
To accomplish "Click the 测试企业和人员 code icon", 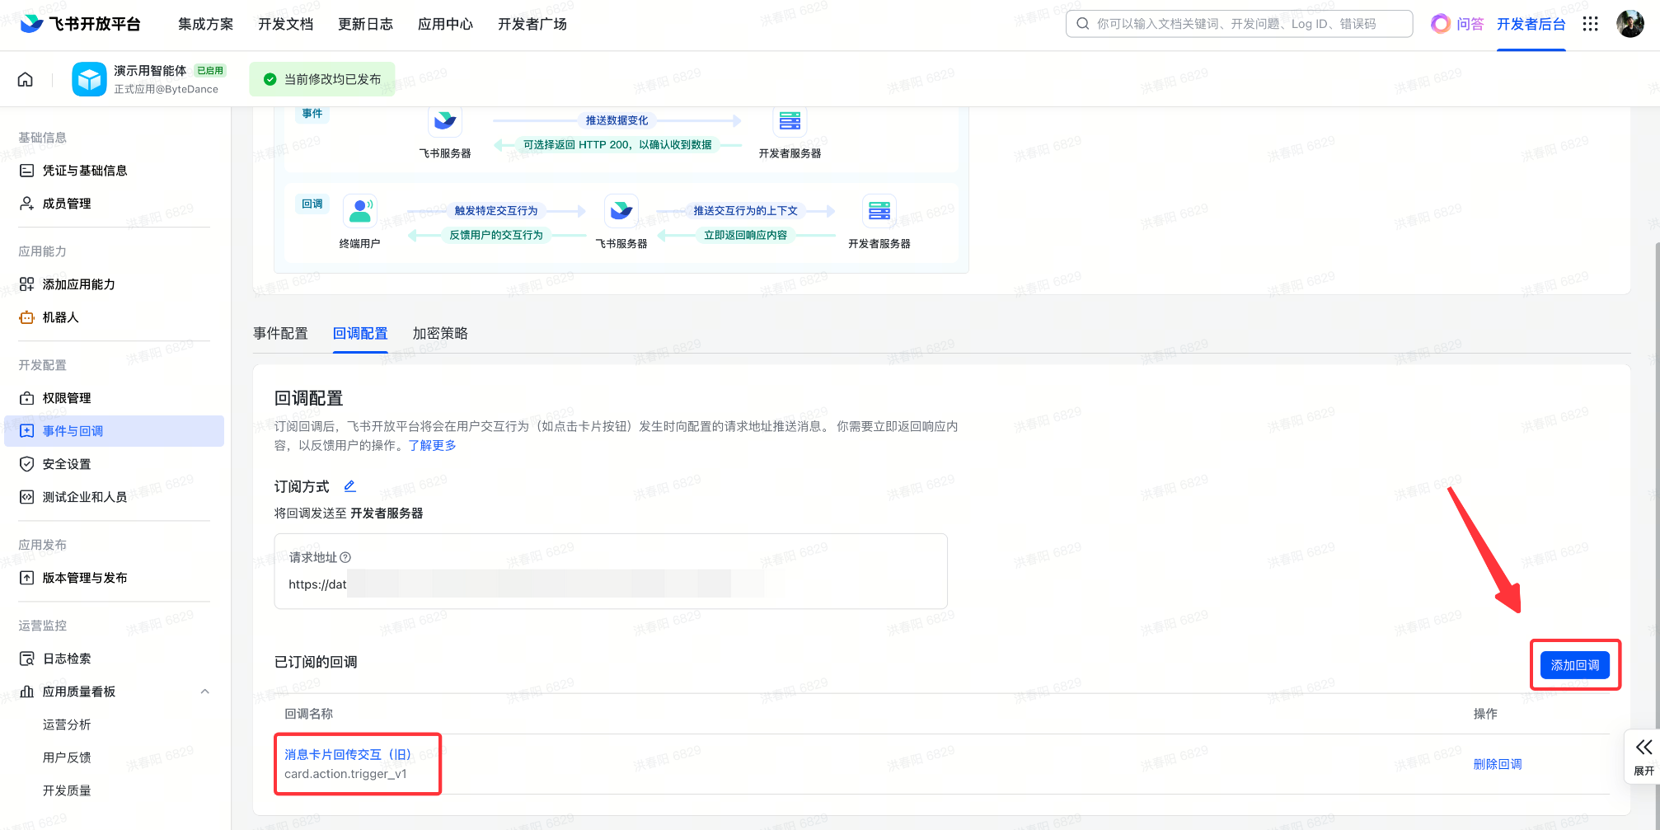I will pos(27,497).
